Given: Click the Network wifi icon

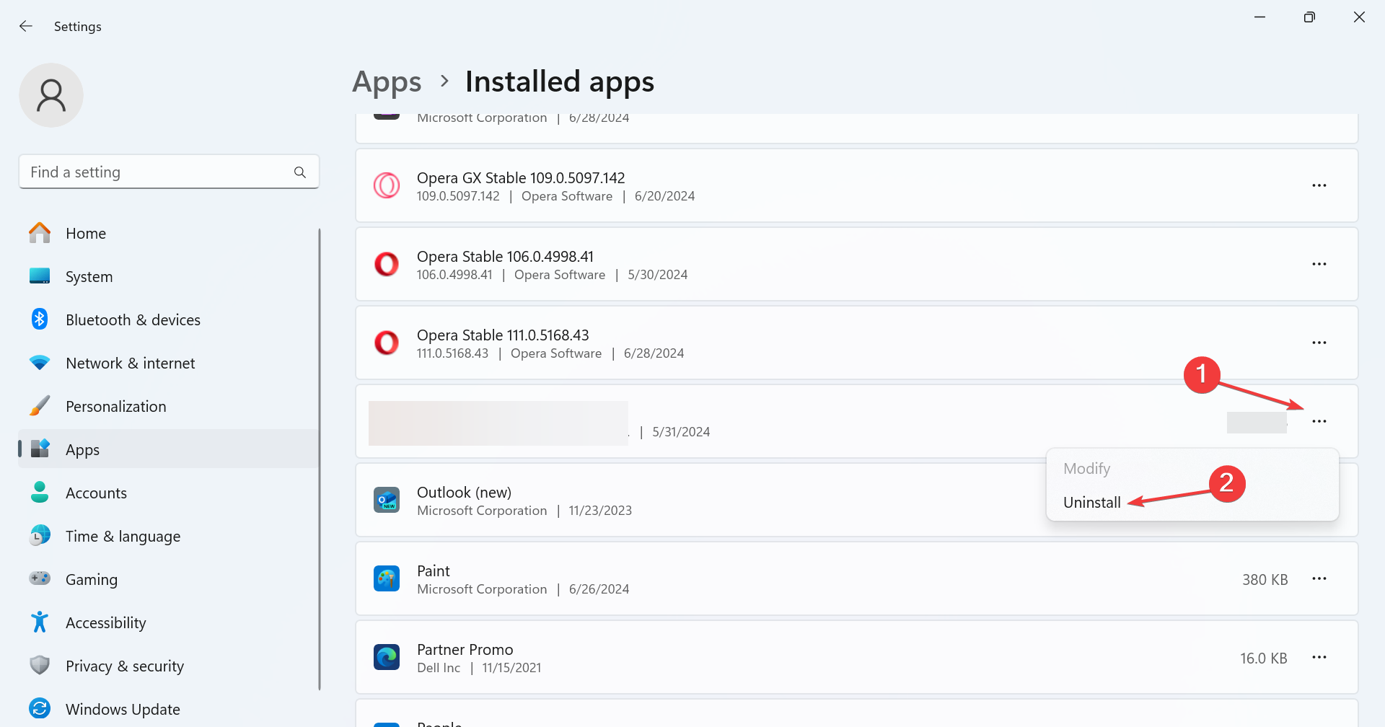Looking at the screenshot, I should [x=40, y=362].
